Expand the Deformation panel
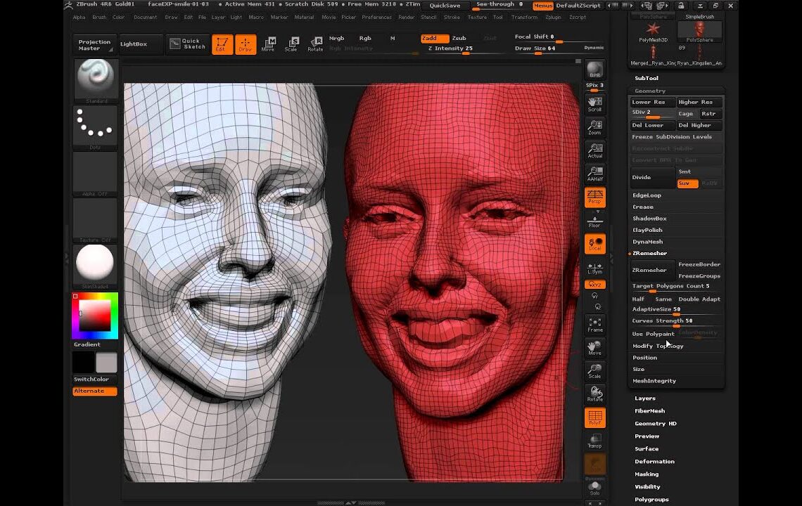The image size is (802, 506). pyautogui.click(x=654, y=461)
